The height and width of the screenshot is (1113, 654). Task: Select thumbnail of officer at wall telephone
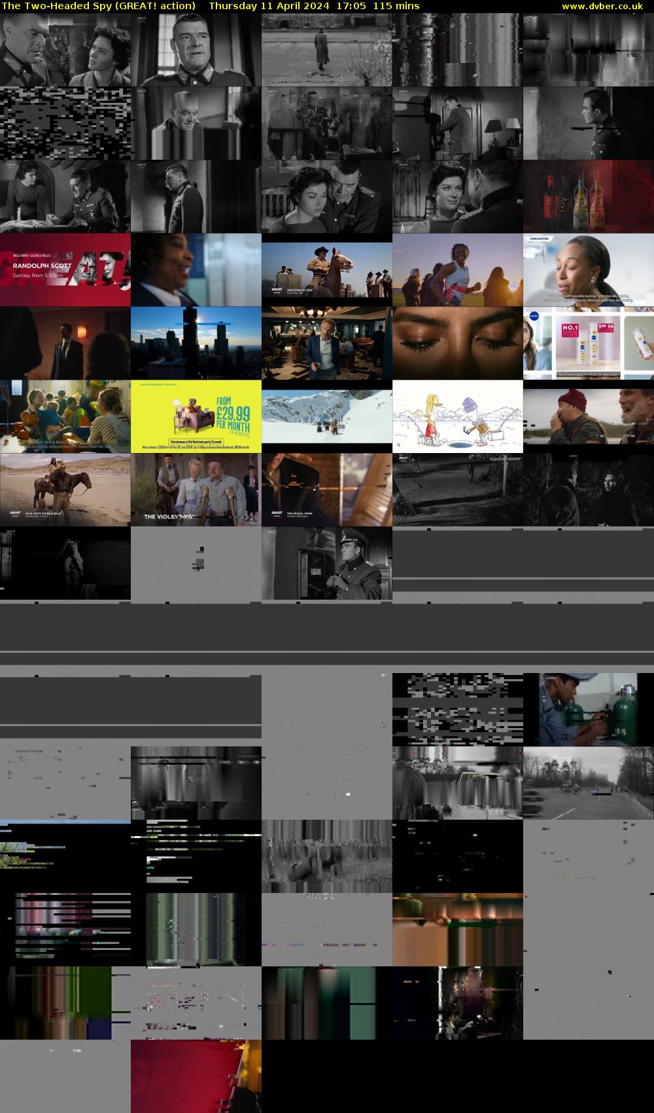(x=327, y=563)
